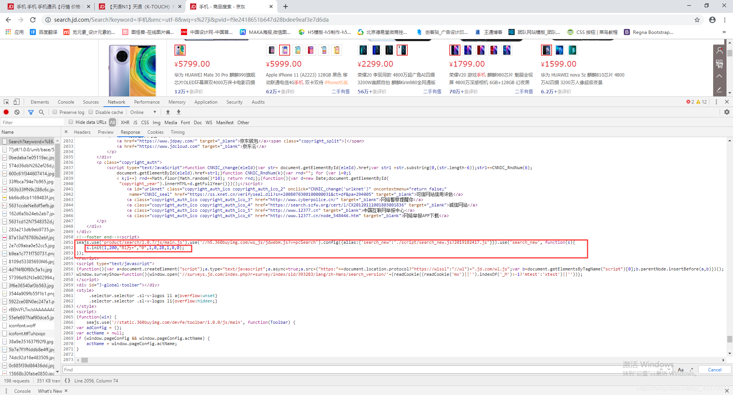Viewport: 733px width, 395px height.
Task: Enable Disable cache checkbox
Action: (x=91, y=112)
